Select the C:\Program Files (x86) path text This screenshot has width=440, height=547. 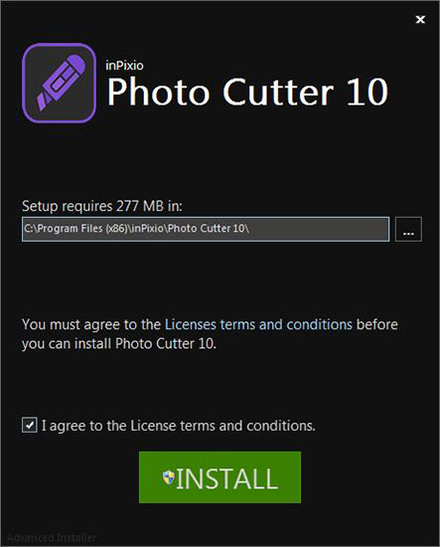(x=136, y=229)
